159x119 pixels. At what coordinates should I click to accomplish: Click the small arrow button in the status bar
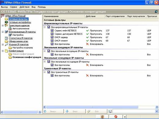tap(125, 117)
